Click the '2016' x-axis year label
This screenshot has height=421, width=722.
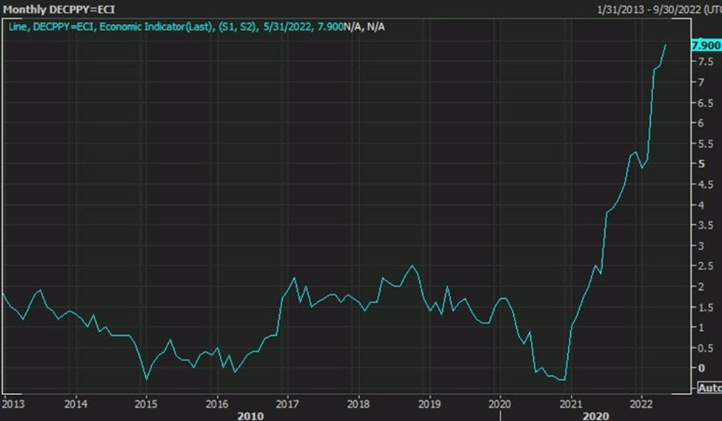coord(217,404)
